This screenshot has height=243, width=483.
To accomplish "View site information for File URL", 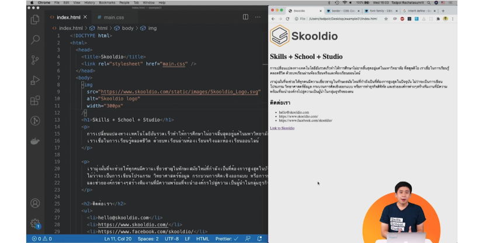I will [300, 19].
